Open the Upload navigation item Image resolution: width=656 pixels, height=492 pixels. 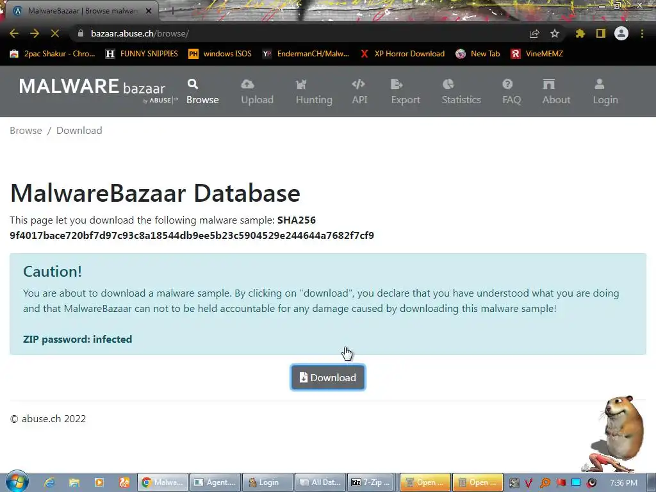[257, 92]
